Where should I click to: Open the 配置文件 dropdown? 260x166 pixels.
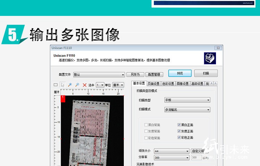[x=99, y=75]
